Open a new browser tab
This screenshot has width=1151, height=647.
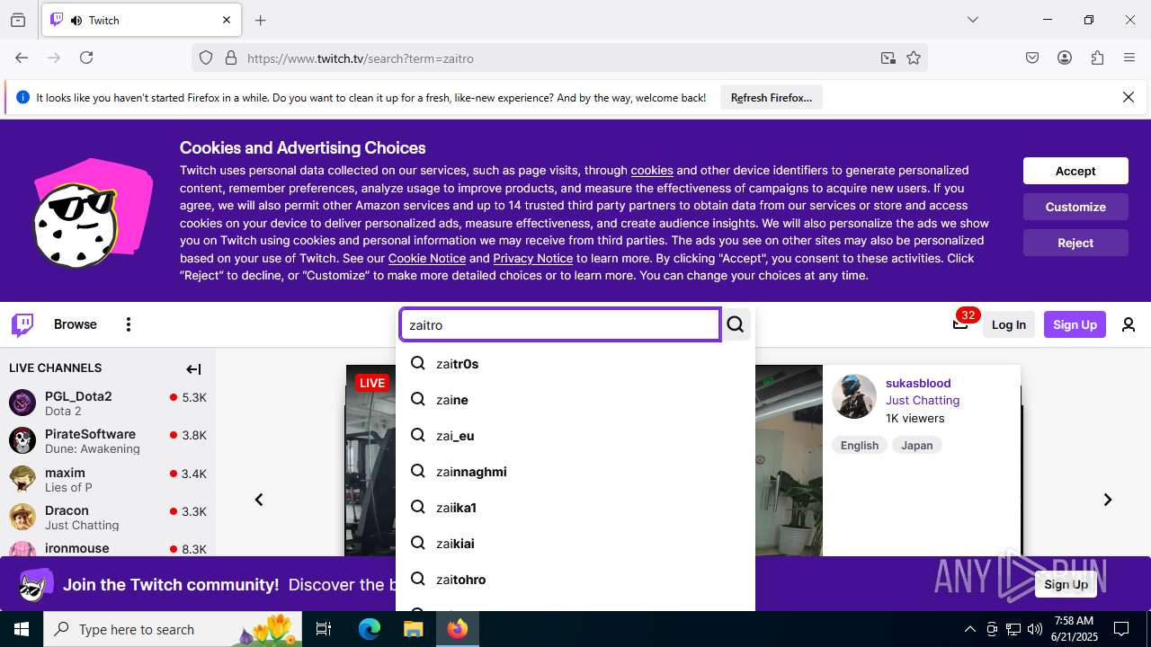(261, 20)
